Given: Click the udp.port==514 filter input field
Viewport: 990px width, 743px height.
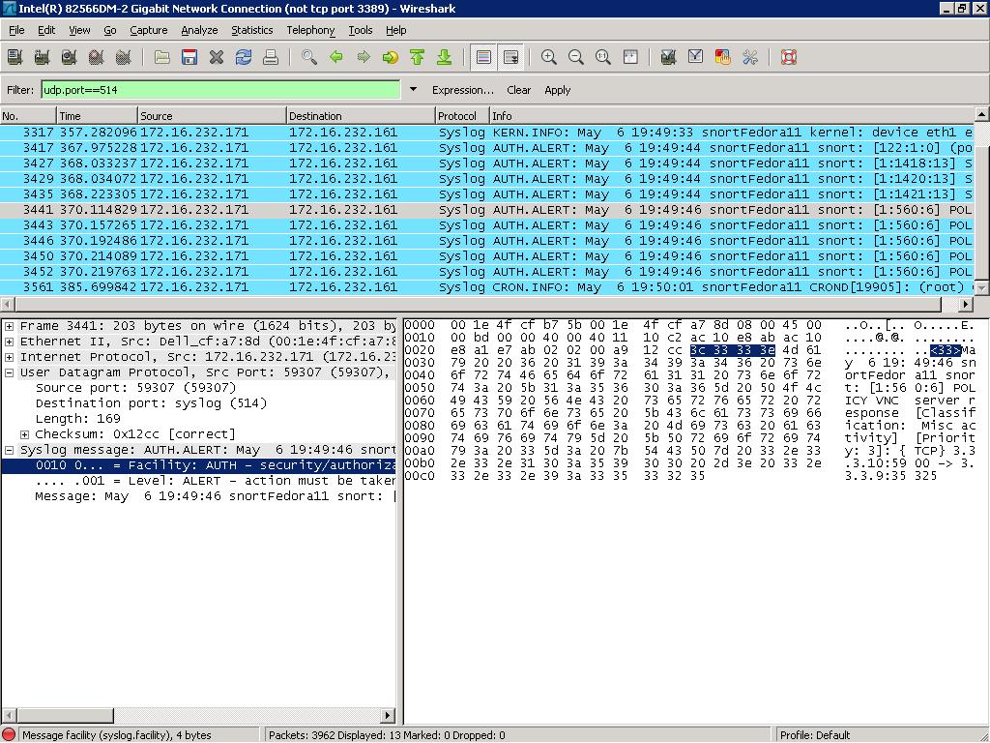Looking at the screenshot, I should [219, 90].
